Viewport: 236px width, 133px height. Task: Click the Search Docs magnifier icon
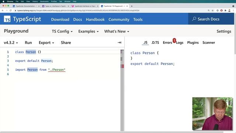(x=194, y=19)
